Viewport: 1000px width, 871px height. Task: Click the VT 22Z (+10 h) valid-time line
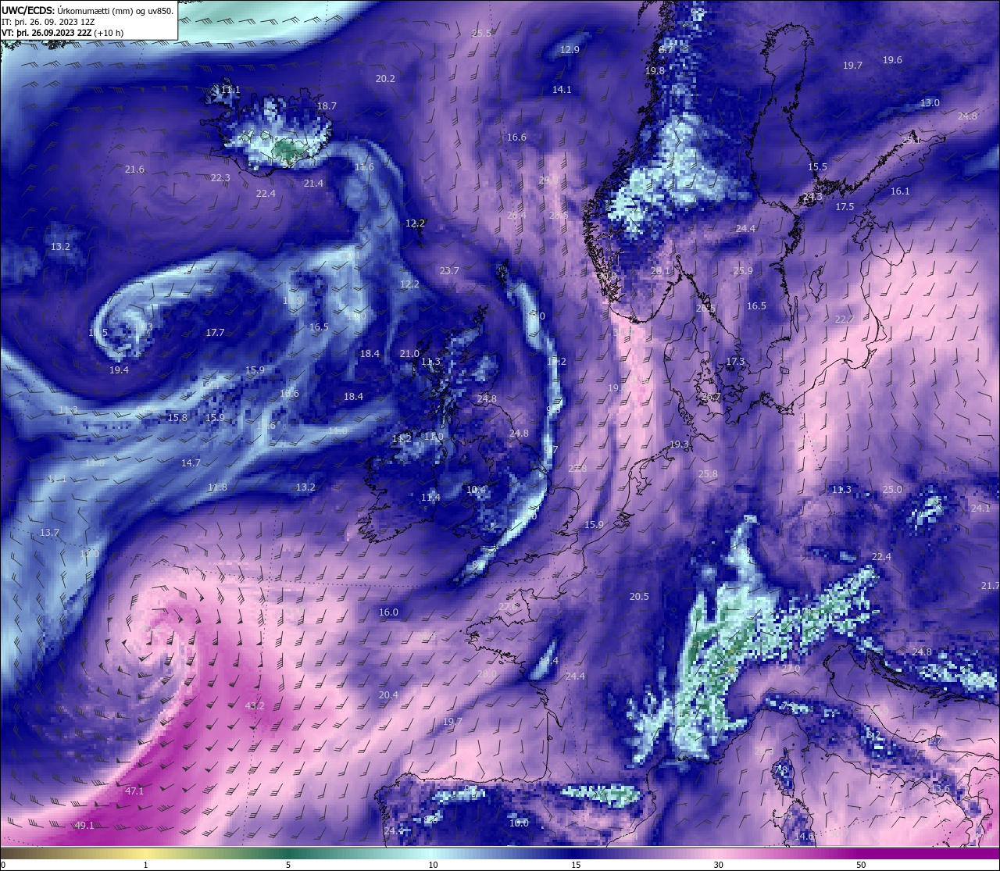tap(63, 33)
